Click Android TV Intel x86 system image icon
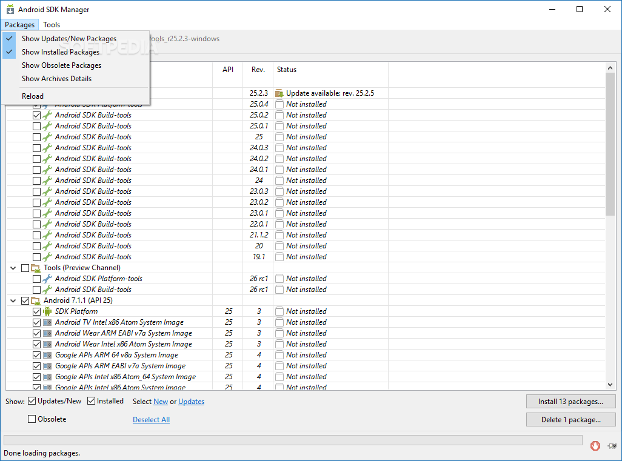Screen dimensions: 622x461 (x=47, y=322)
